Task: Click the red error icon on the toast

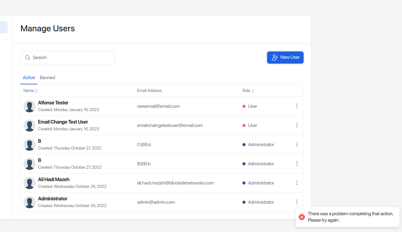Action: (x=302, y=217)
